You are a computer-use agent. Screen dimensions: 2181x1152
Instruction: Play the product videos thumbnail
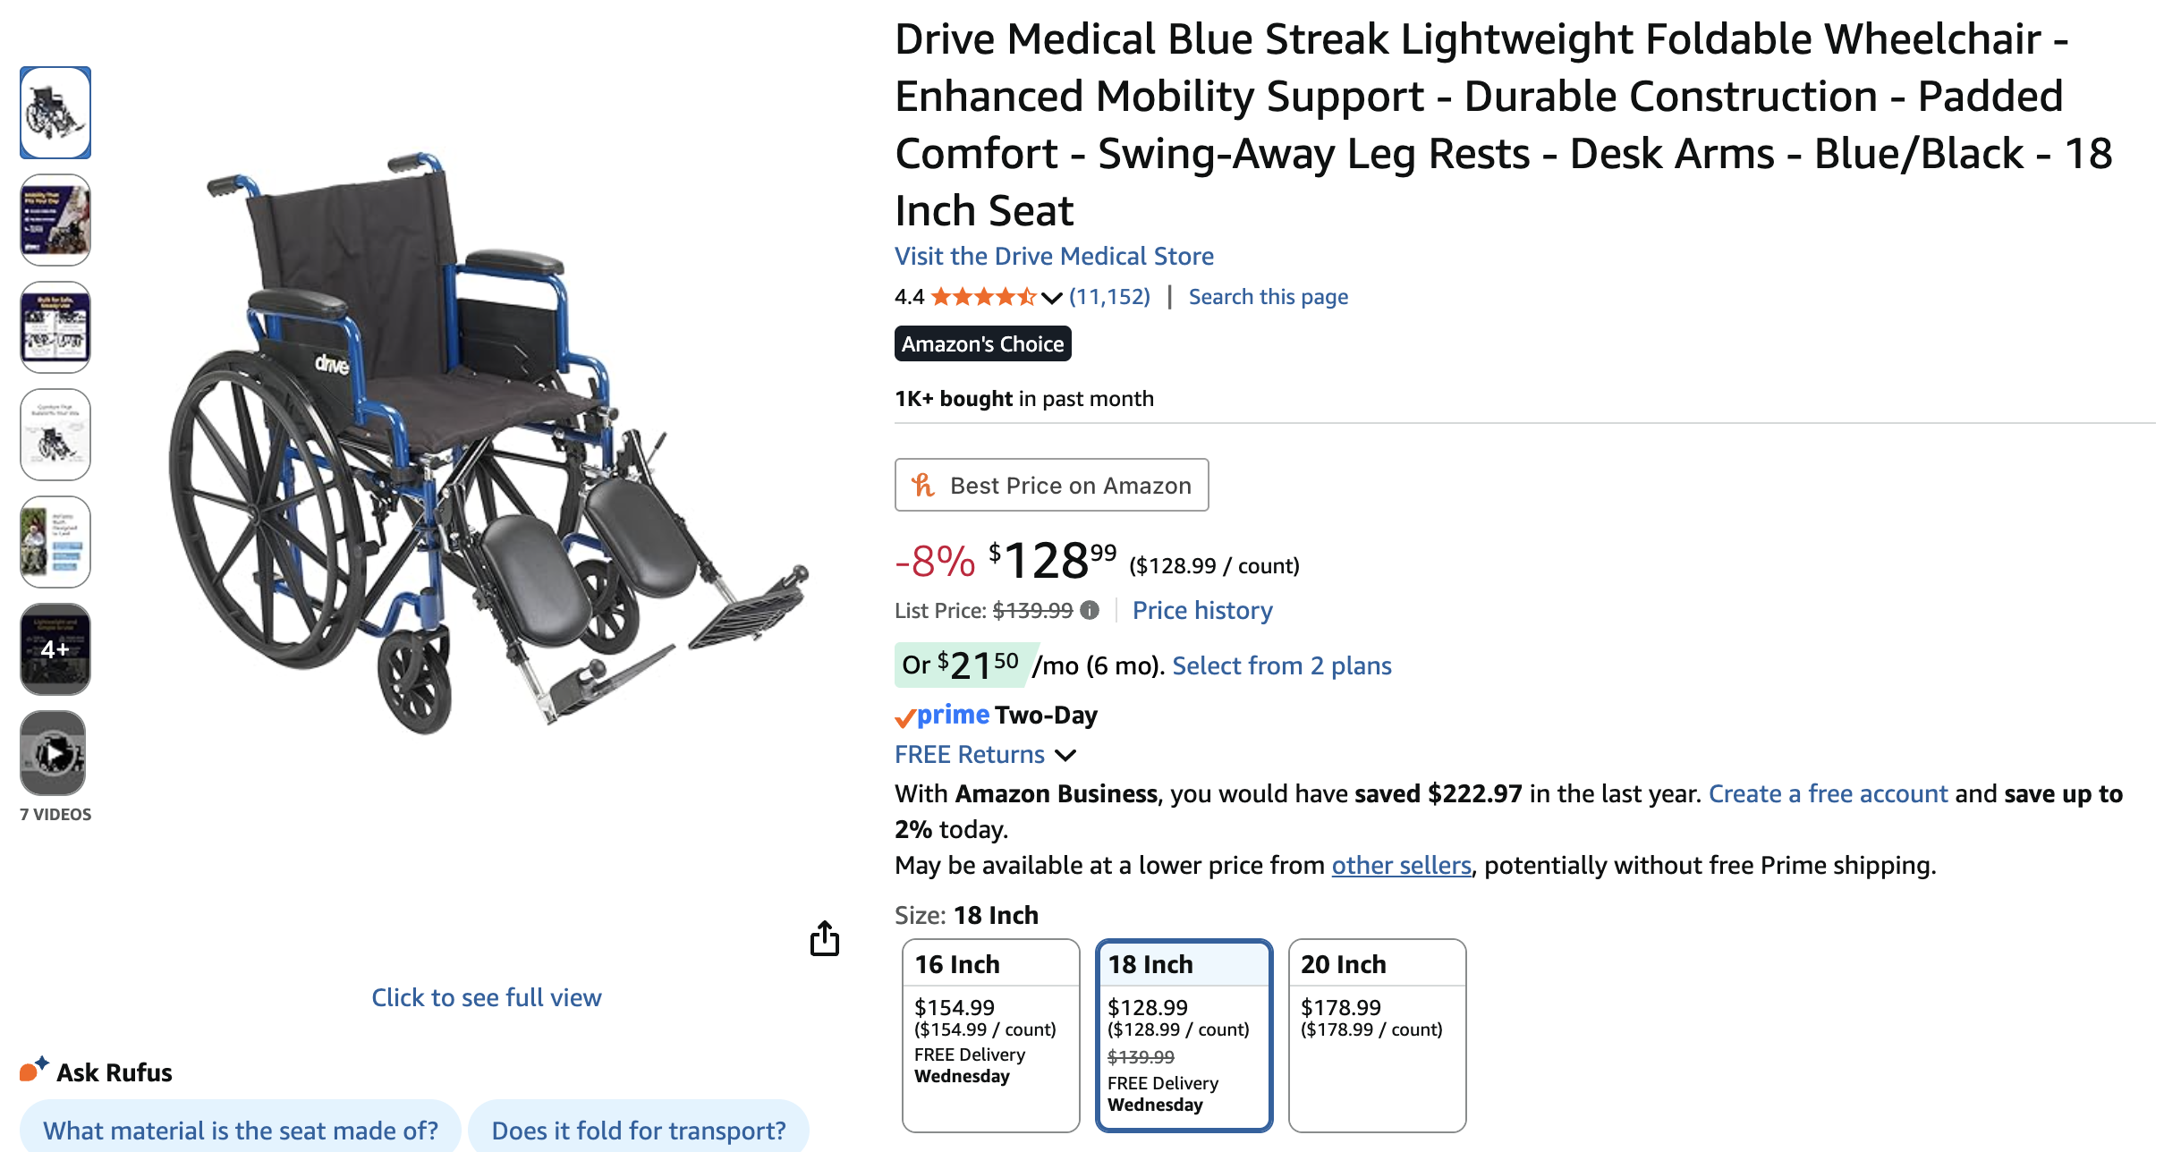pos(54,753)
